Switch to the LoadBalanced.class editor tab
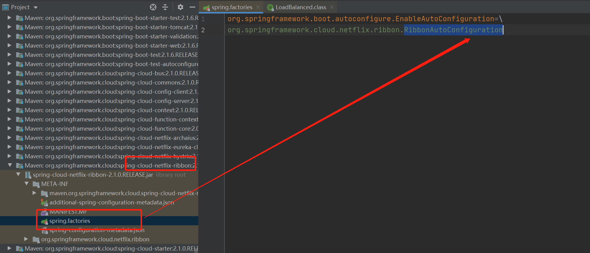 pos(301,7)
